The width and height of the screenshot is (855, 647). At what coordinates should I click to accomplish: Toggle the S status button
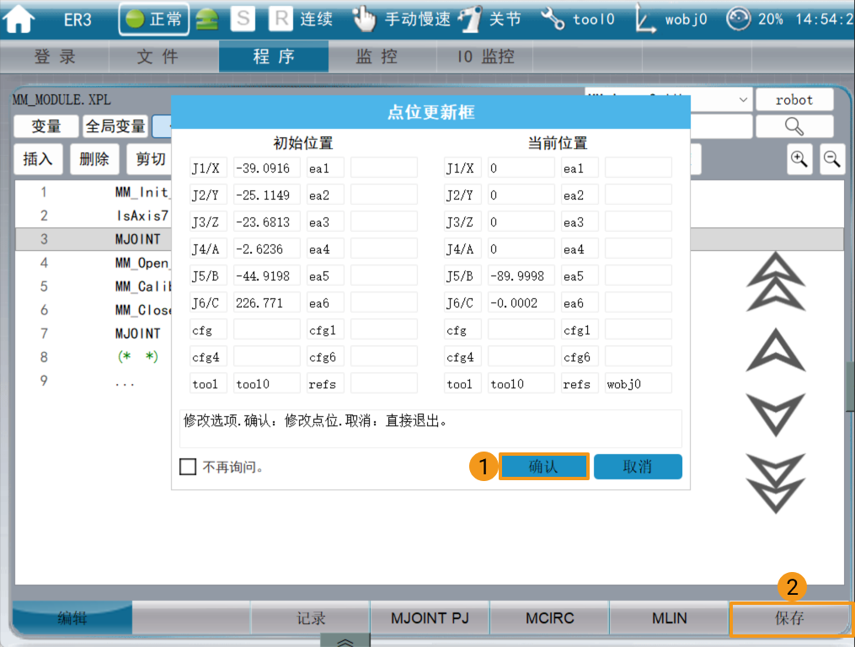click(243, 19)
